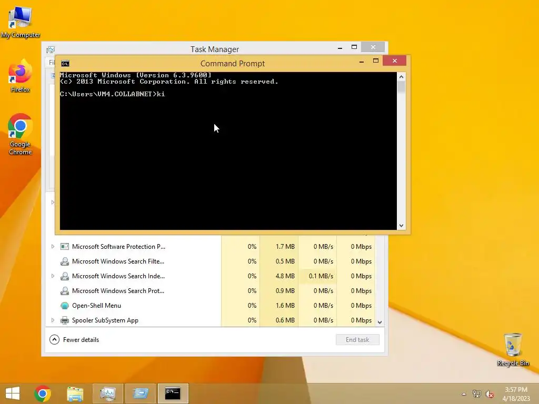Open File Explorer from the taskbar
The width and height of the screenshot is (539, 404).
75,393
